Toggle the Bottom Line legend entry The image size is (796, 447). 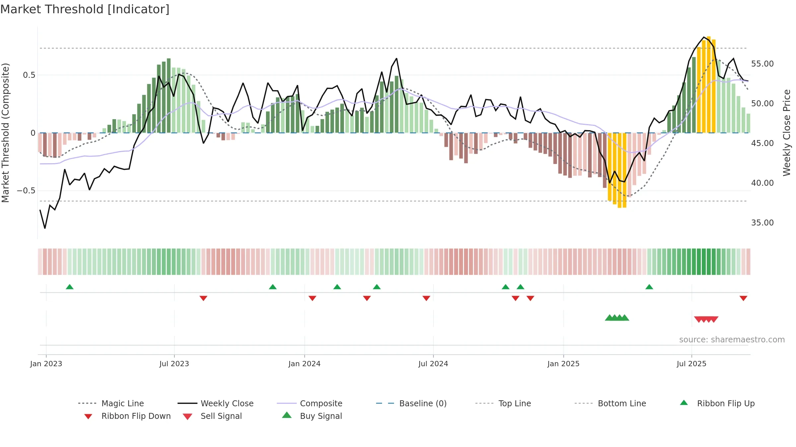(x=610, y=403)
